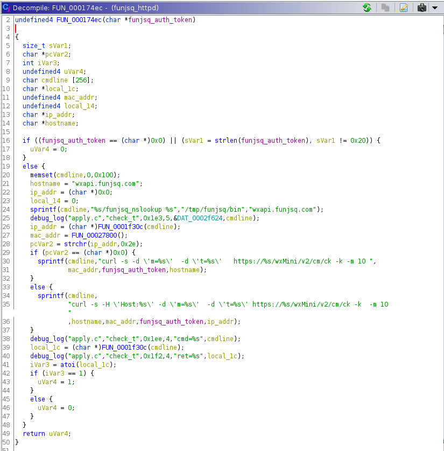444x451 pixels.
Task: Click the copy to clipboard icon
Action: coord(385,8)
